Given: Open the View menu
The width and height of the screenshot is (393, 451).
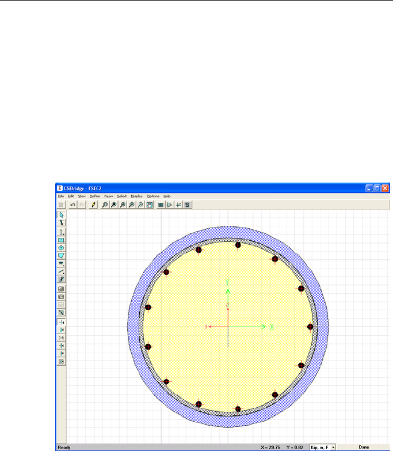Looking at the screenshot, I should click(82, 196).
